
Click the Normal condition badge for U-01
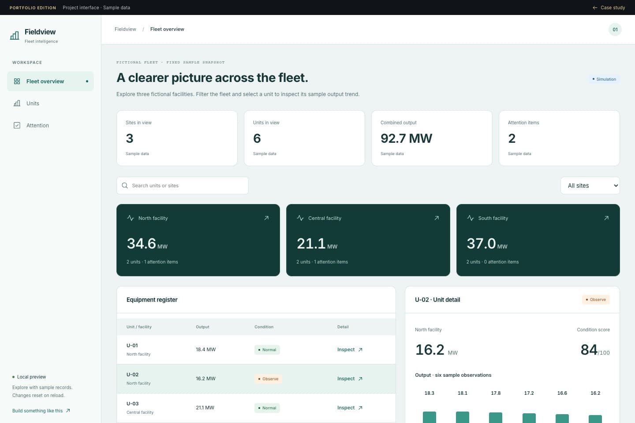point(267,350)
